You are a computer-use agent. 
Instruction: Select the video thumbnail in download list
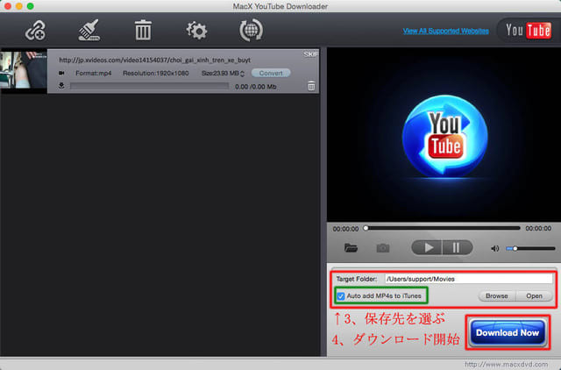point(24,70)
